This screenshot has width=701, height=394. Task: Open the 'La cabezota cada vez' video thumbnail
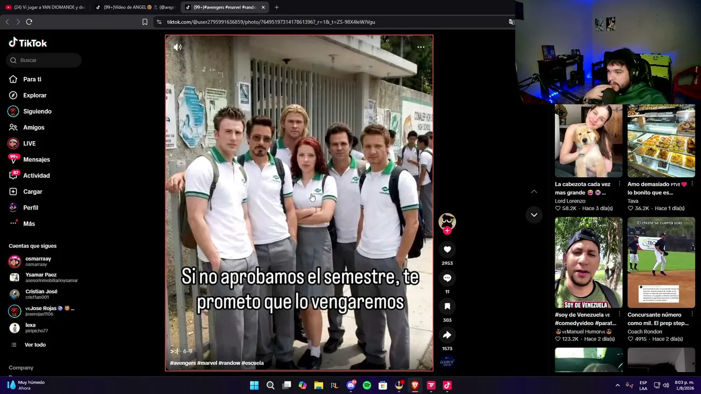pyautogui.click(x=589, y=141)
